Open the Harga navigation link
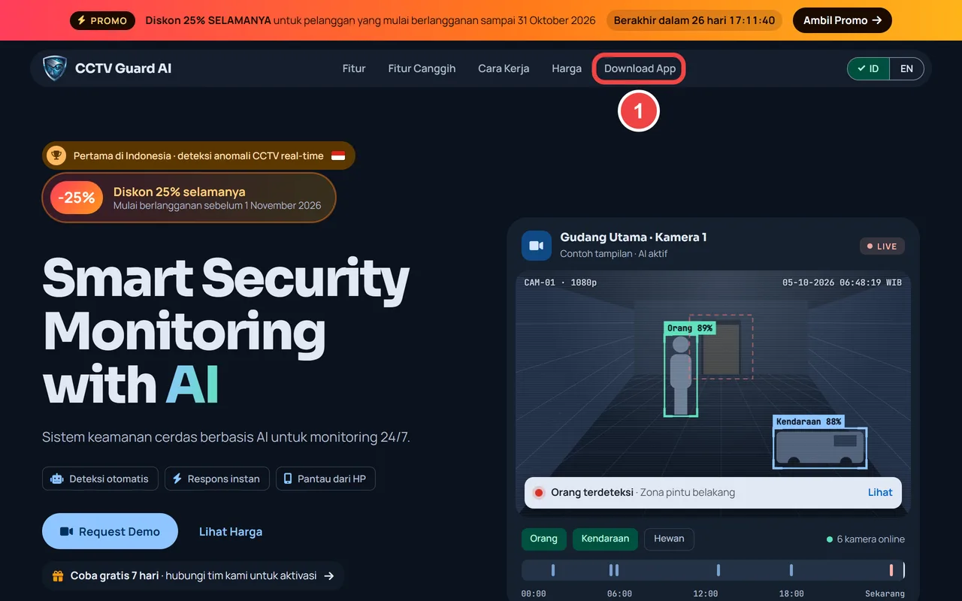This screenshot has width=962, height=601. point(567,68)
